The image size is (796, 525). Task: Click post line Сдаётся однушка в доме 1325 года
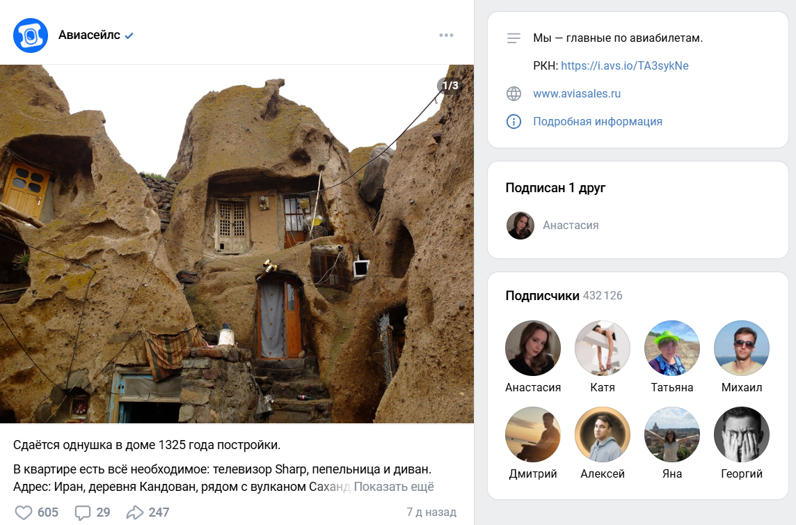pyautogui.click(x=147, y=445)
